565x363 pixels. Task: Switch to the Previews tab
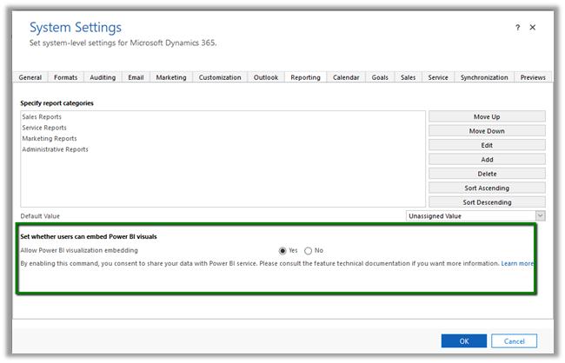click(532, 77)
